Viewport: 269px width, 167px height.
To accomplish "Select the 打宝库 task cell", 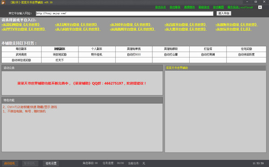I will tap(208, 49).
